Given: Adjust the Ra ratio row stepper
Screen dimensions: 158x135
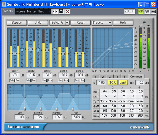Looking at the screenshot, I should [x=98, y=91].
